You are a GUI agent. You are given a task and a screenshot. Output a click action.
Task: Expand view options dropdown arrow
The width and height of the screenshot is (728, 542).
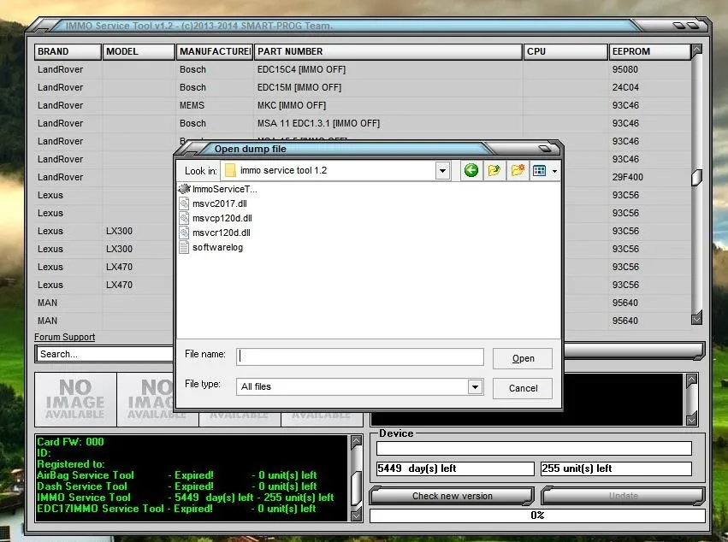[555, 171]
